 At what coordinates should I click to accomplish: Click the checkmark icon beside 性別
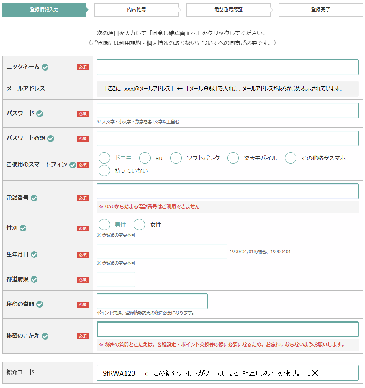(23, 228)
